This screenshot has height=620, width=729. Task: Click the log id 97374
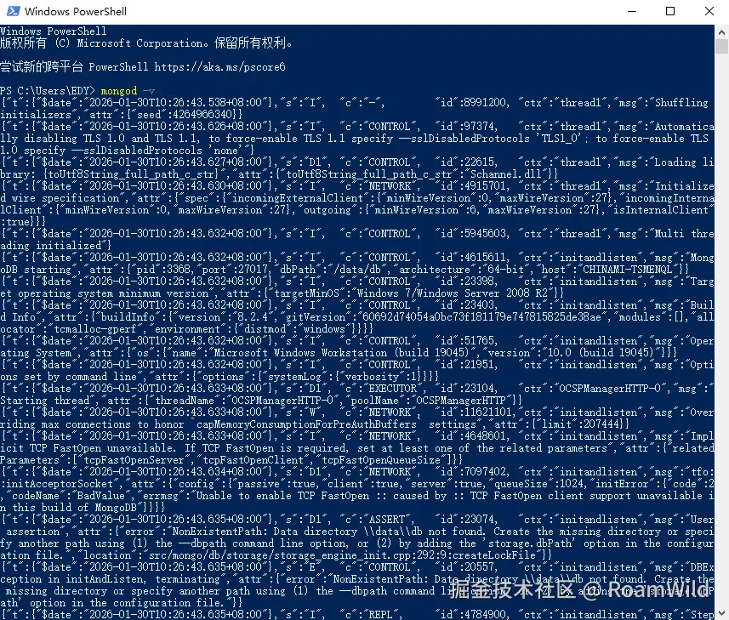(478, 127)
